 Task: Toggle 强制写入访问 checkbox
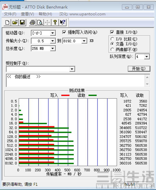coord(64,32)
